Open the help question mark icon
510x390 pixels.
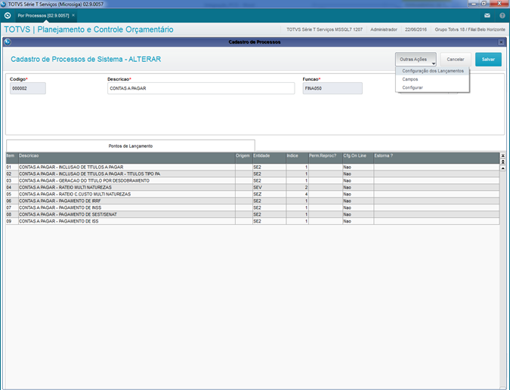(x=502, y=16)
